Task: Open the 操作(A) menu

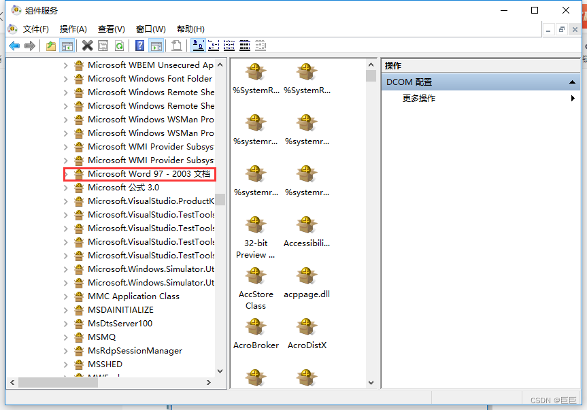Action: 72,29
